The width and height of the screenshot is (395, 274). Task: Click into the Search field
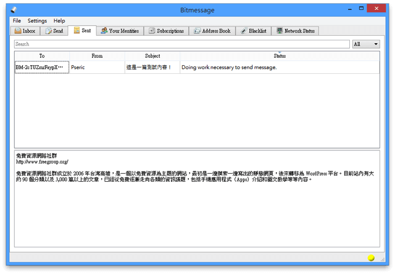182,44
